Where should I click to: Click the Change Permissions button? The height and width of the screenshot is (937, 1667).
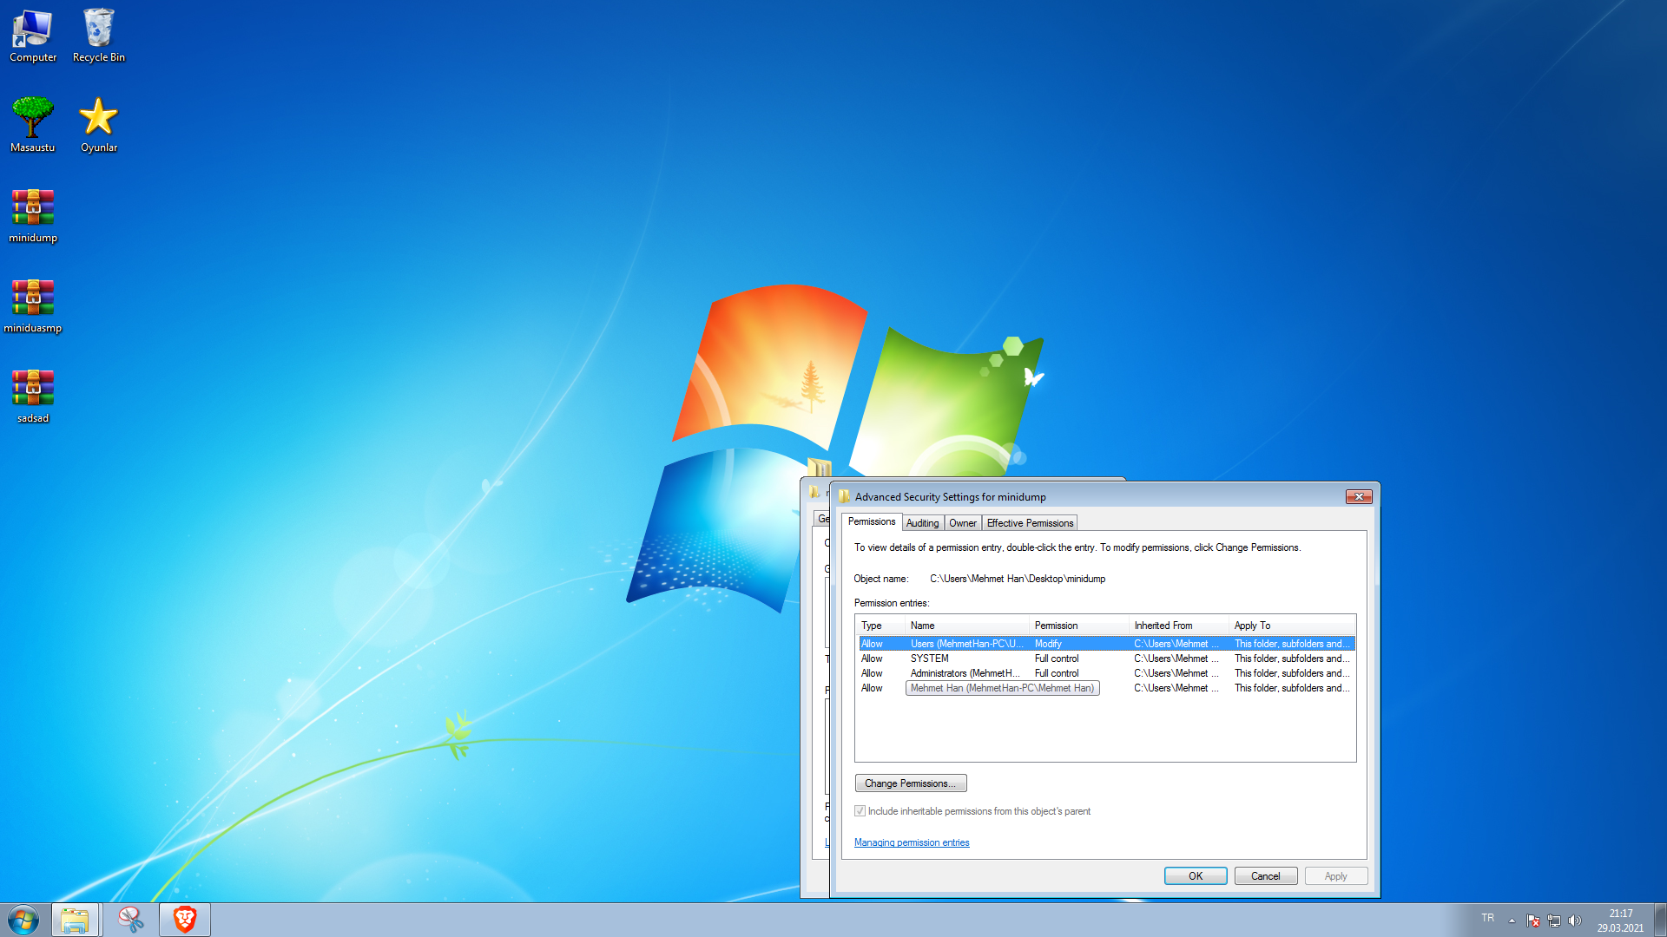pyautogui.click(x=910, y=783)
